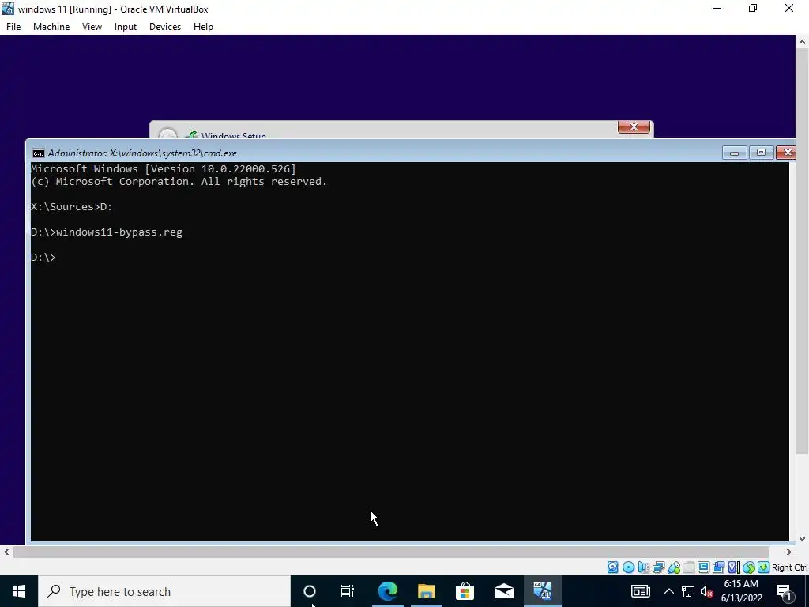Click the network adapter indicator icon

tap(658, 567)
